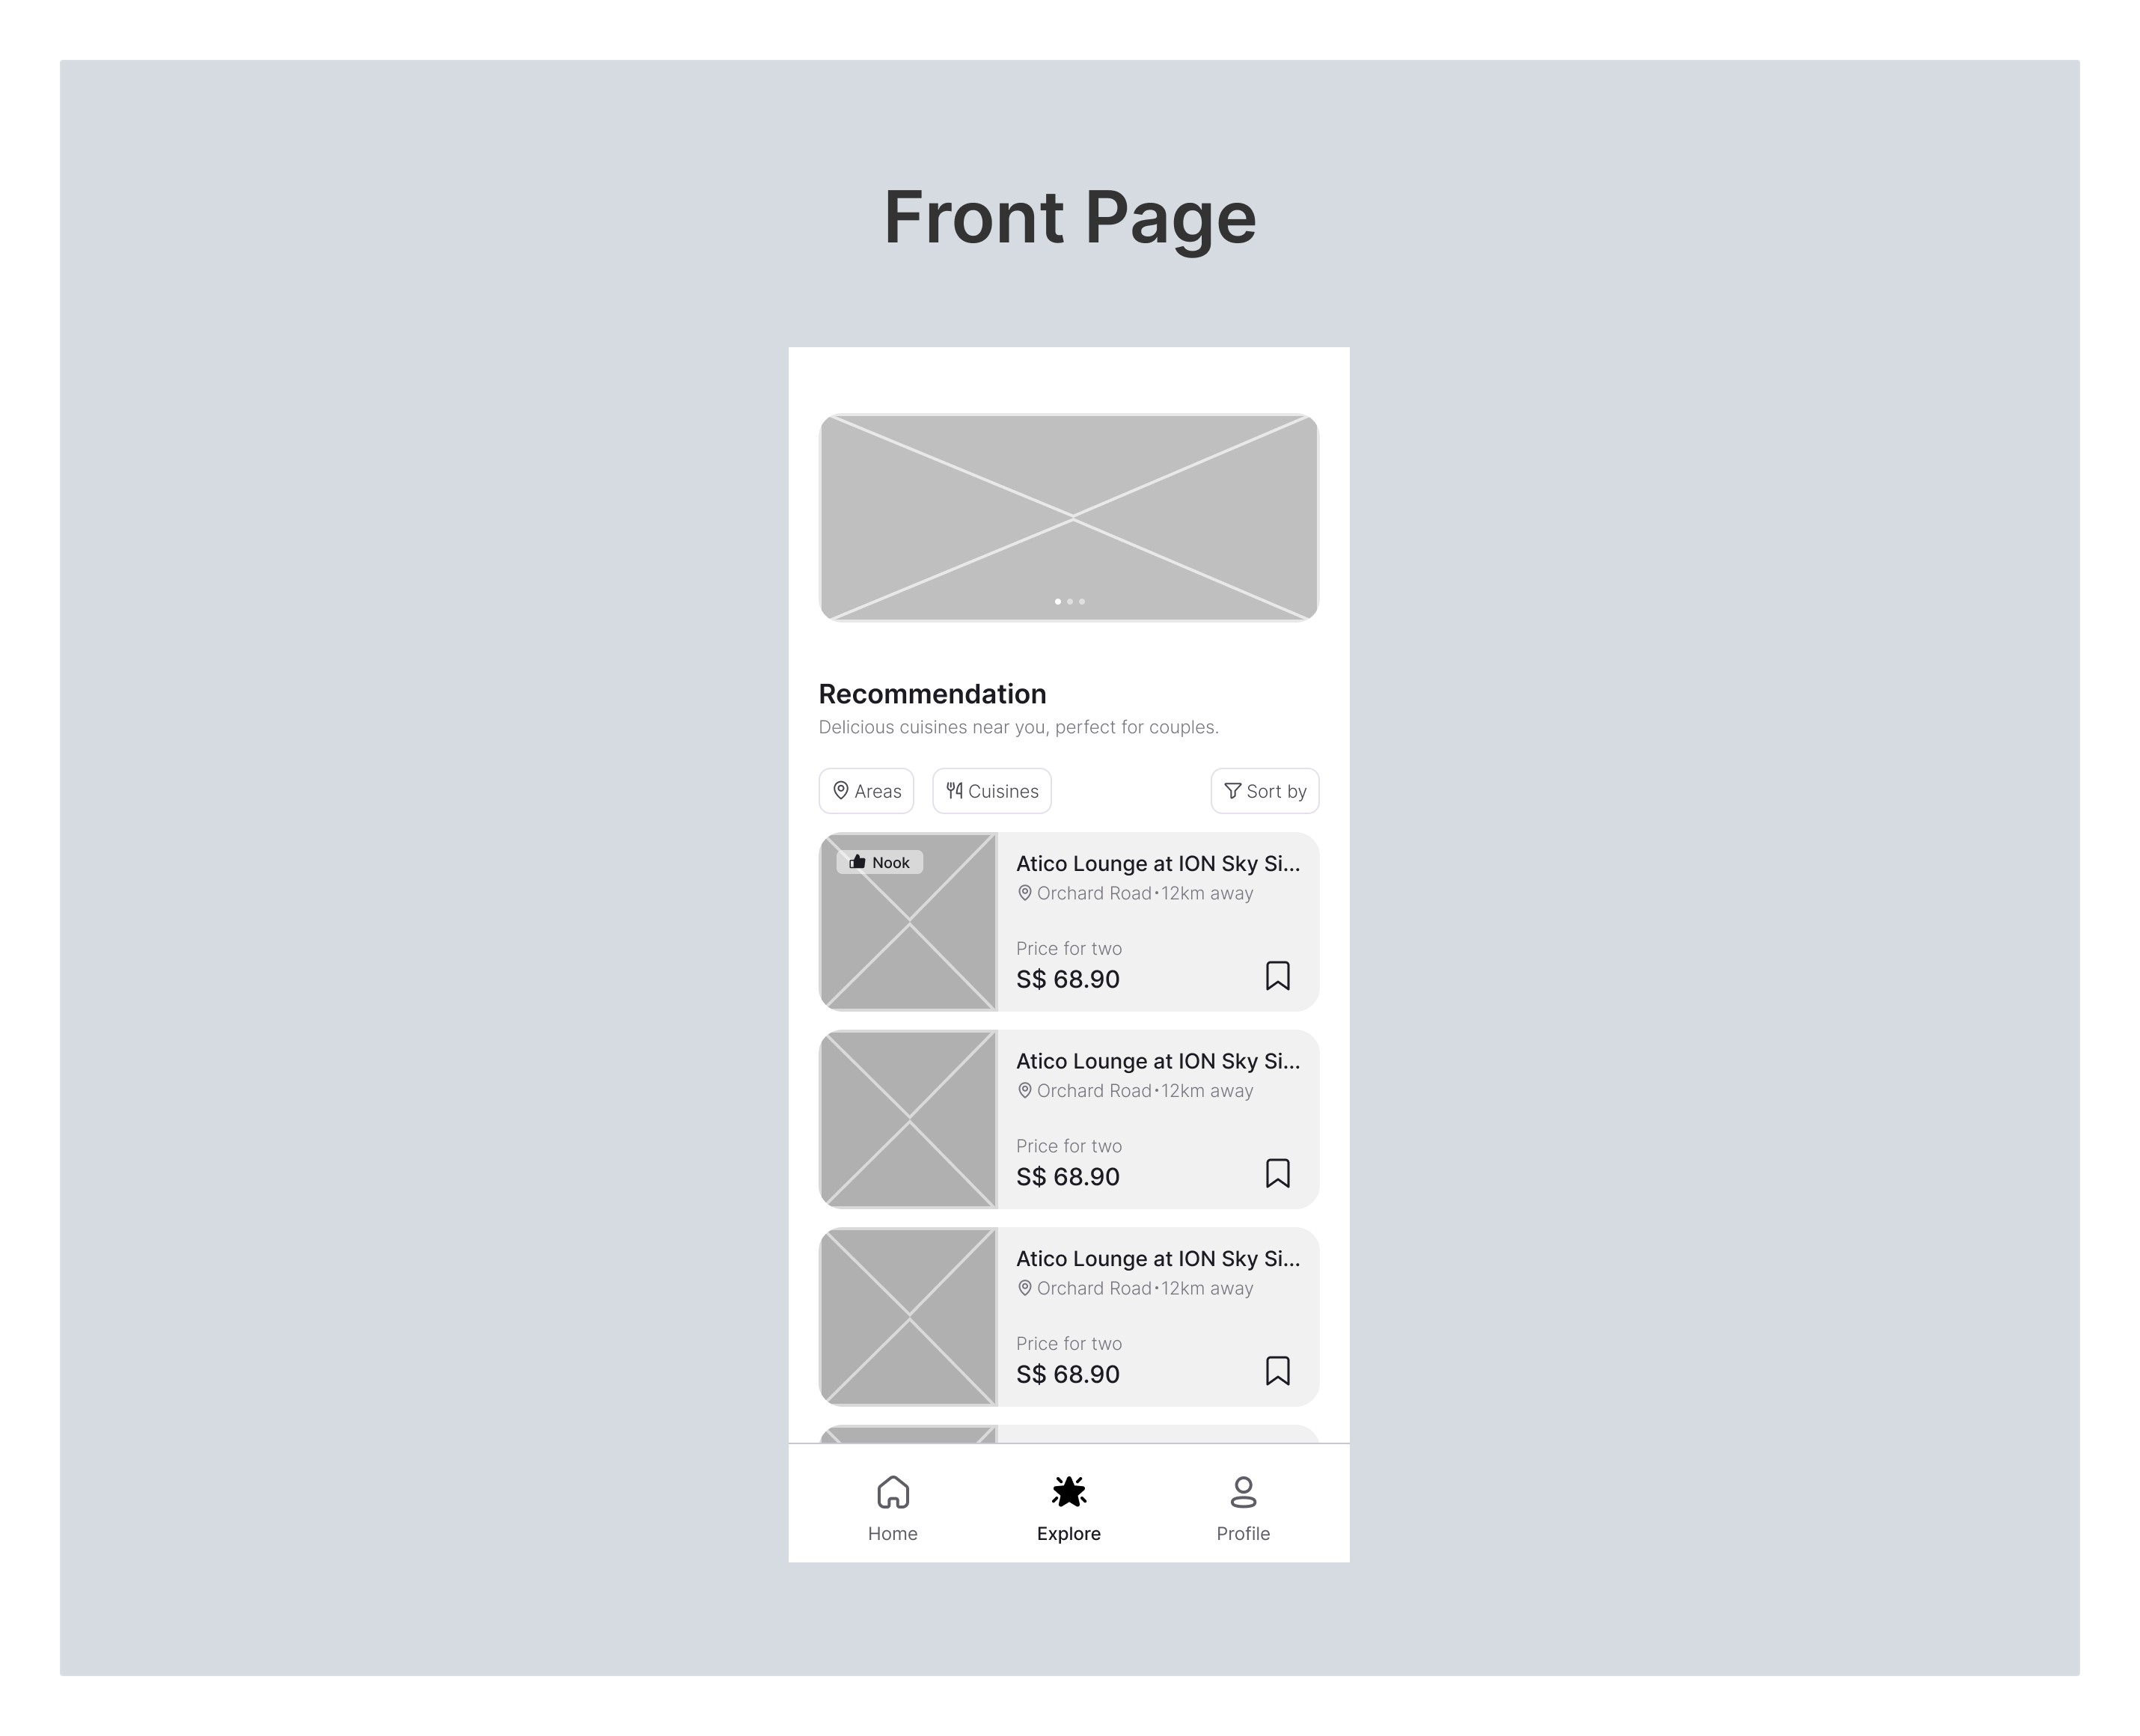Tap the Home navigation icon
The width and height of the screenshot is (2140, 1736).
(x=891, y=1490)
